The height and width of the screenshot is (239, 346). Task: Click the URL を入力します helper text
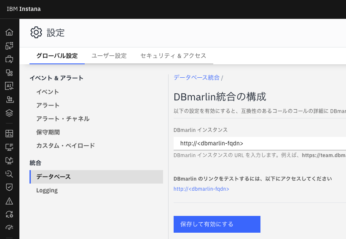pos(260,155)
